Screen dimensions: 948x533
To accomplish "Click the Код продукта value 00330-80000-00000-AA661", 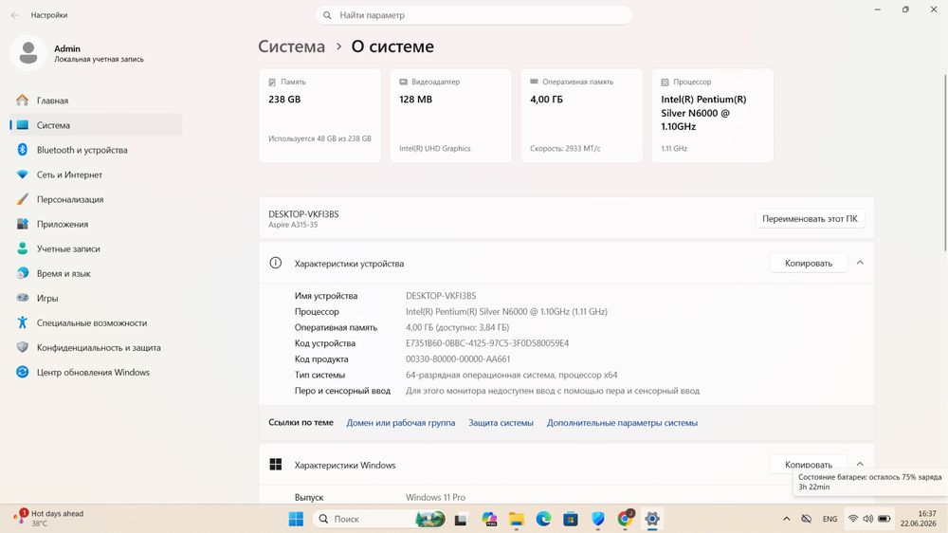I will (x=458, y=358).
